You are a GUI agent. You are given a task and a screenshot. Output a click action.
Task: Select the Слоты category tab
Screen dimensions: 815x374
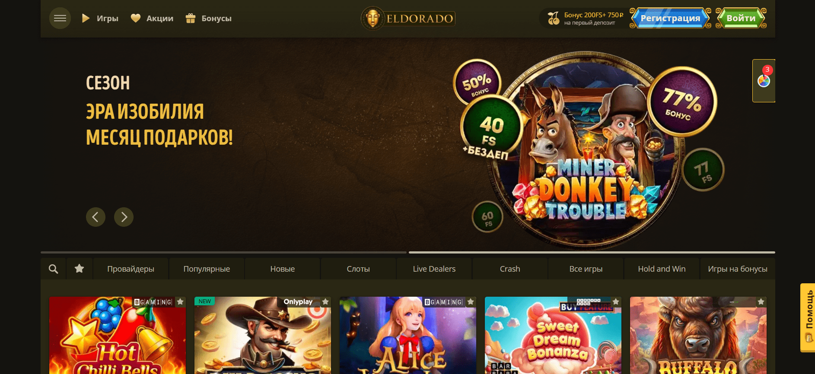[358, 269]
